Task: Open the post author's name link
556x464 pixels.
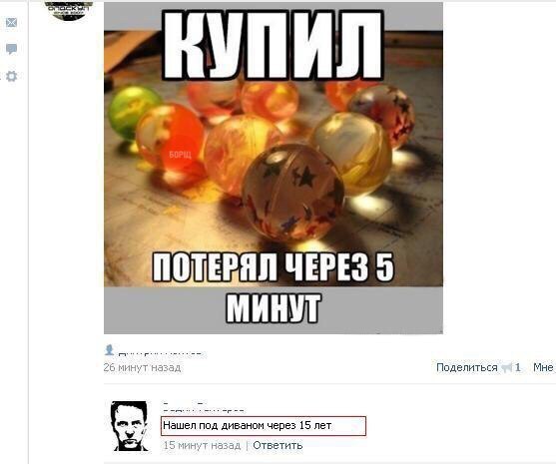Action: [161, 353]
